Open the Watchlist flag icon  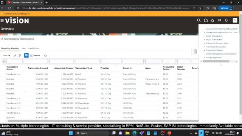219,20
